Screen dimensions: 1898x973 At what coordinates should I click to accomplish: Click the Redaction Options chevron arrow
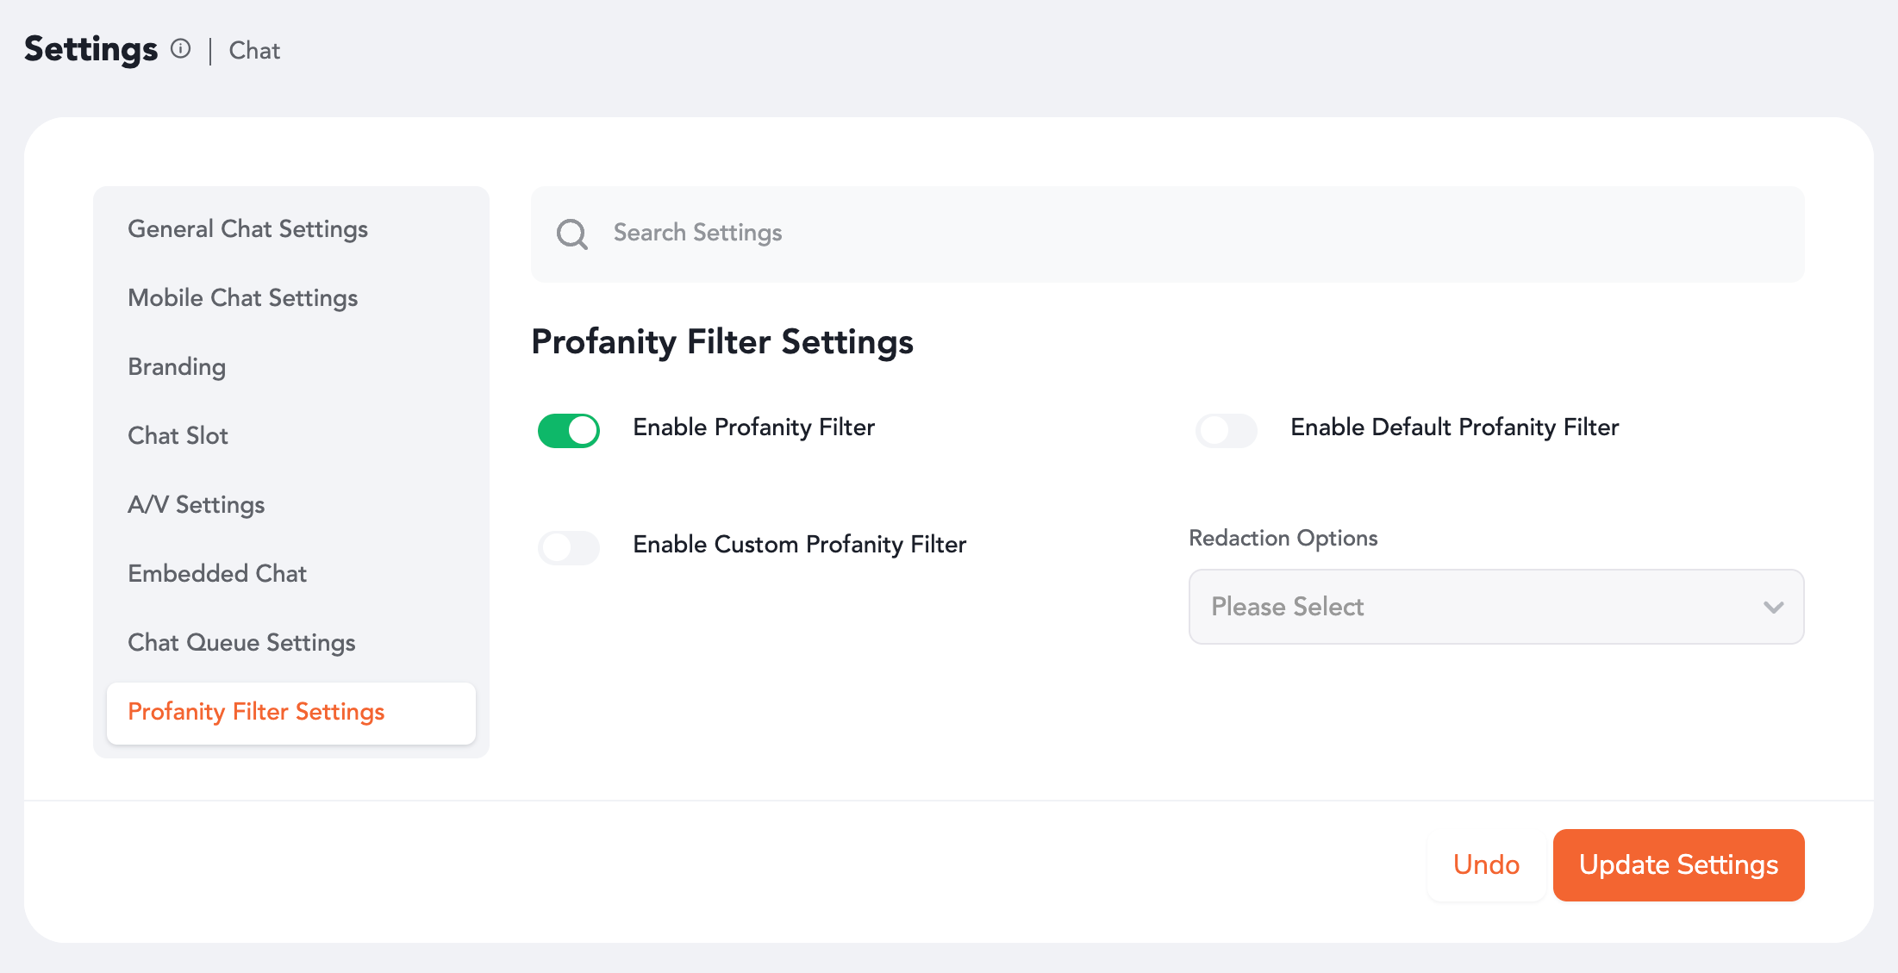(x=1773, y=607)
